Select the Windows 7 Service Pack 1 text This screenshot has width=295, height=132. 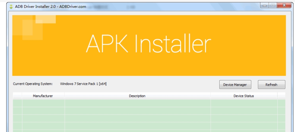(x=83, y=84)
